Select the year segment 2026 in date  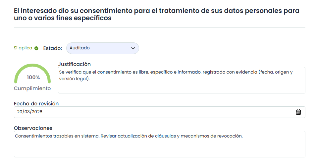point(37,112)
